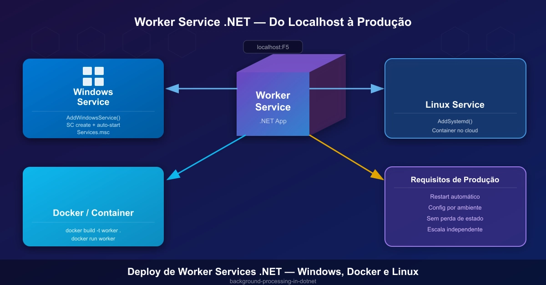Select the 'docker build -t worker .' command
Image resolution: width=546 pixels, height=285 pixels.
click(x=93, y=230)
